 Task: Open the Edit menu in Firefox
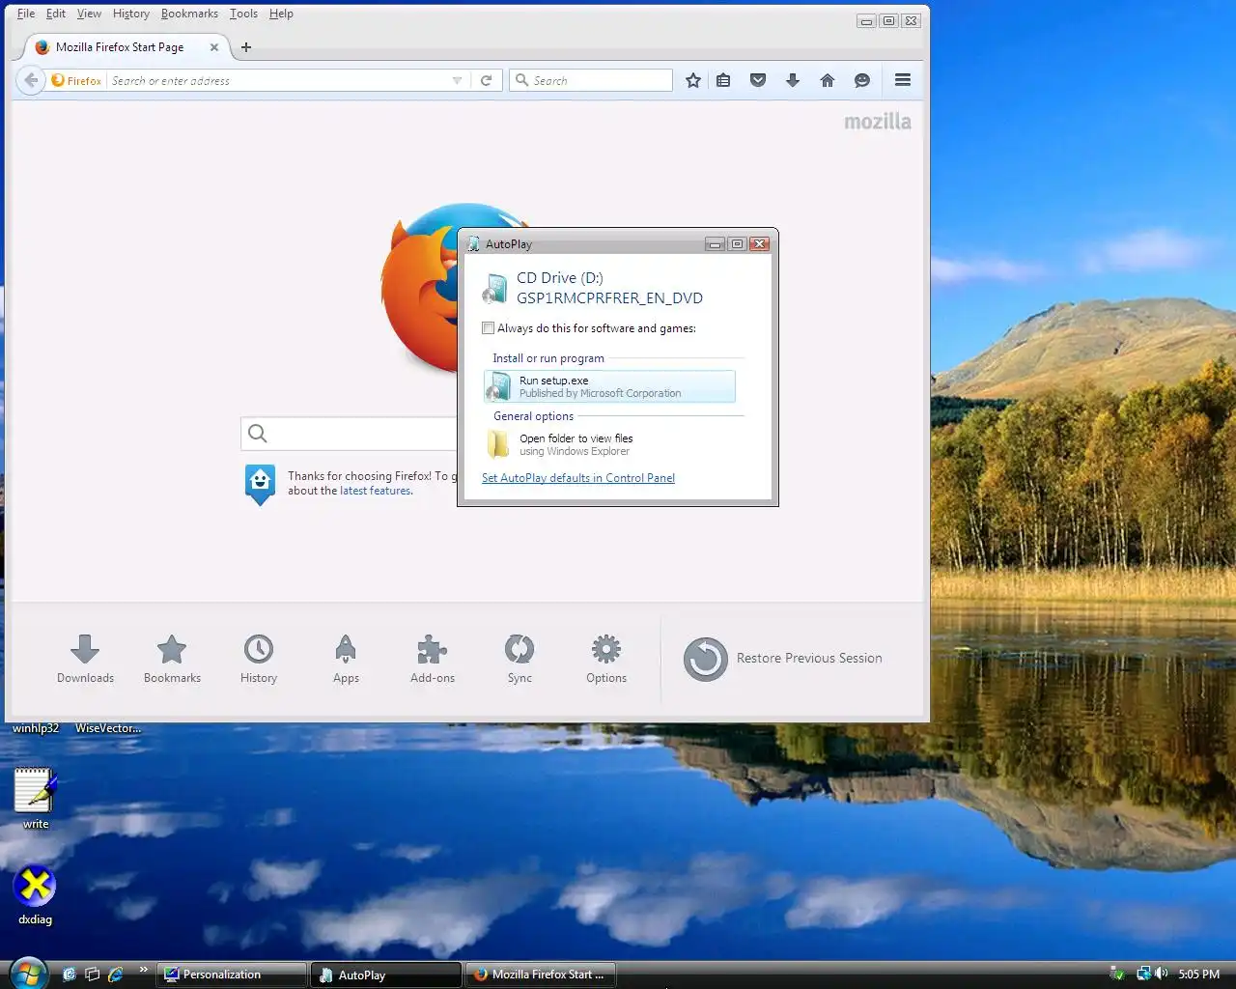click(x=56, y=14)
